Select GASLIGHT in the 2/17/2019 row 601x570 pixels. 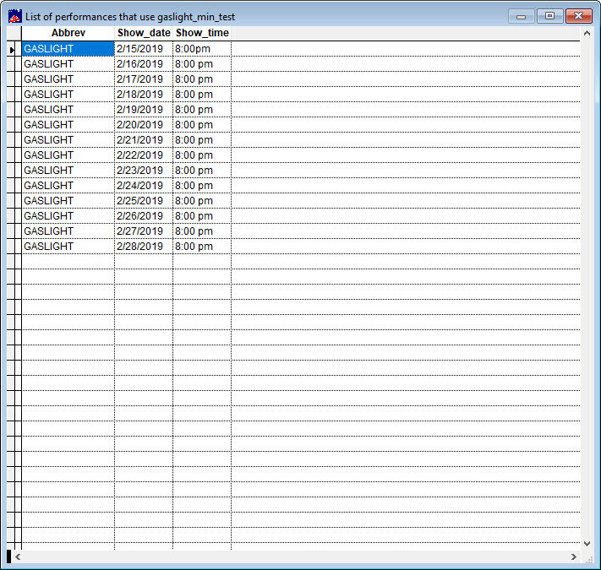(68, 79)
